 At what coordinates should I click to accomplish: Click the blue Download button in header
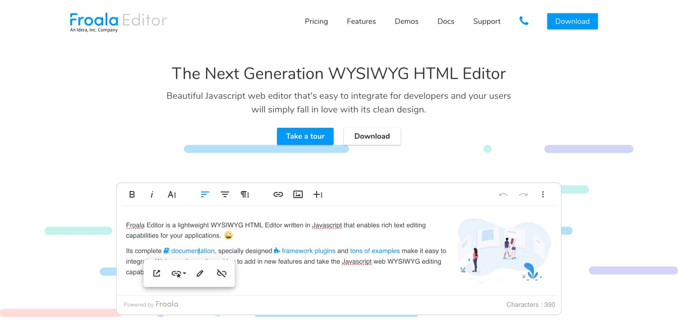tap(572, 21)
